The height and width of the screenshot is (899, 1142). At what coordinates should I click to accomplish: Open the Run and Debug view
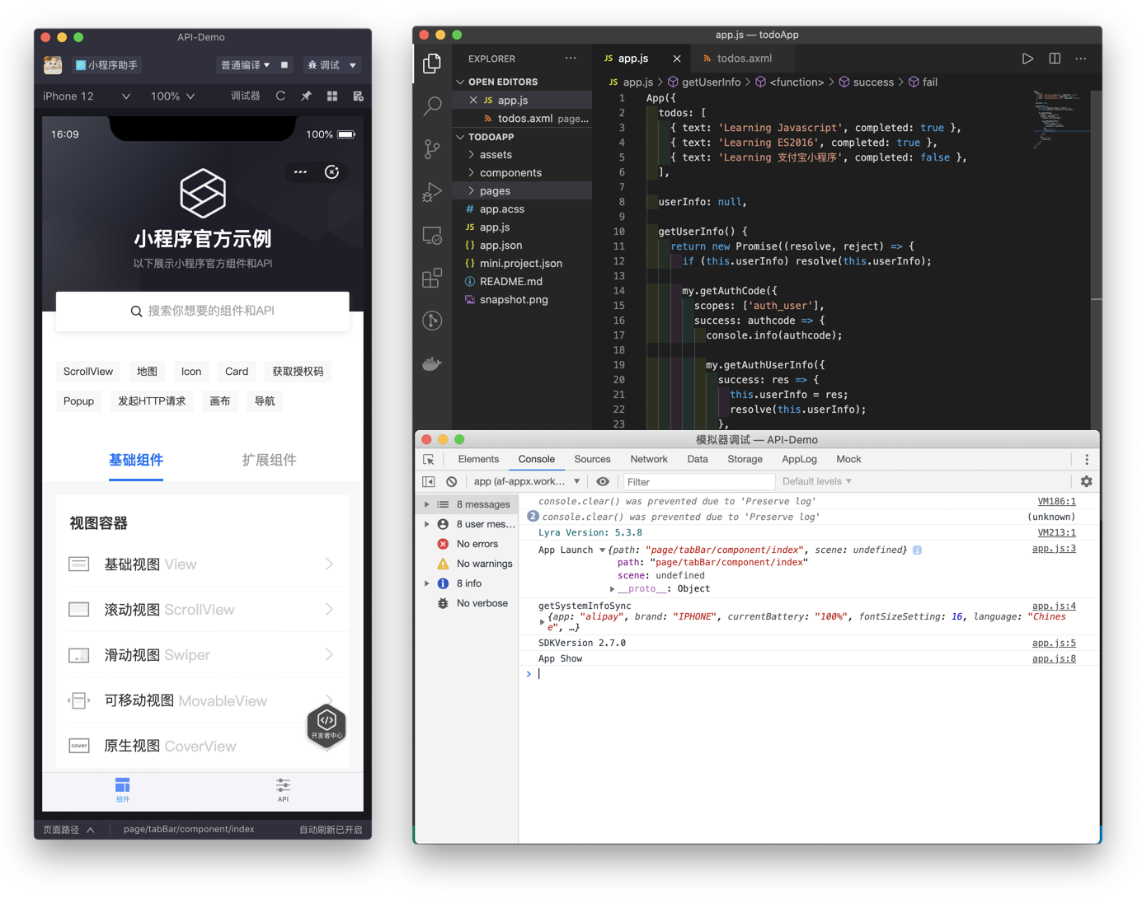[x=432, y=192]
